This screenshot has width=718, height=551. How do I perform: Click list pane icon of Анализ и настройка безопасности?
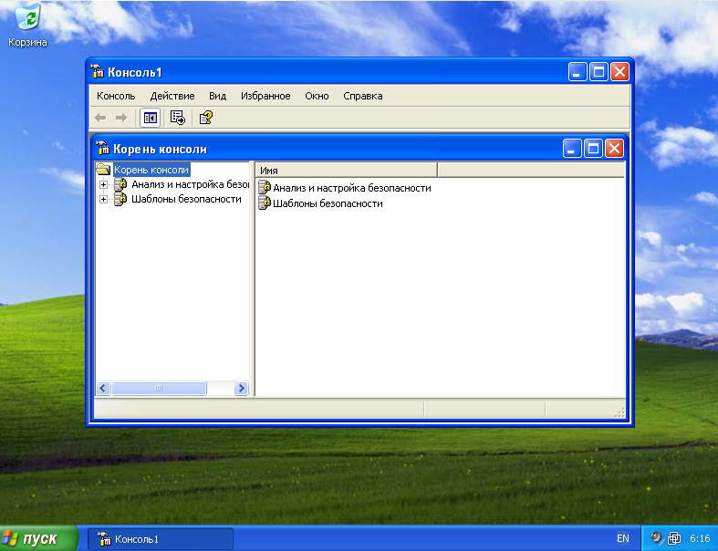265,187
